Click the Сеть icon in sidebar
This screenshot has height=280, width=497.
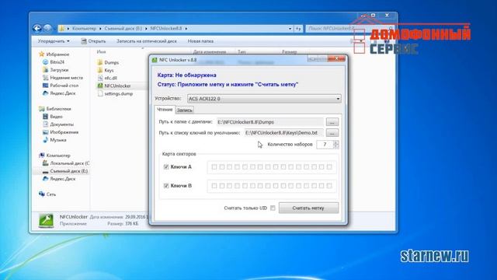point(41,194)
